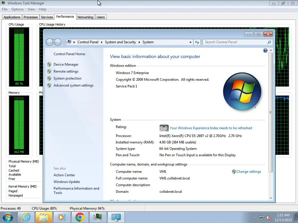Select Control Panel taskbar button
The image size is (298, 223).
(x=116, y=217)
